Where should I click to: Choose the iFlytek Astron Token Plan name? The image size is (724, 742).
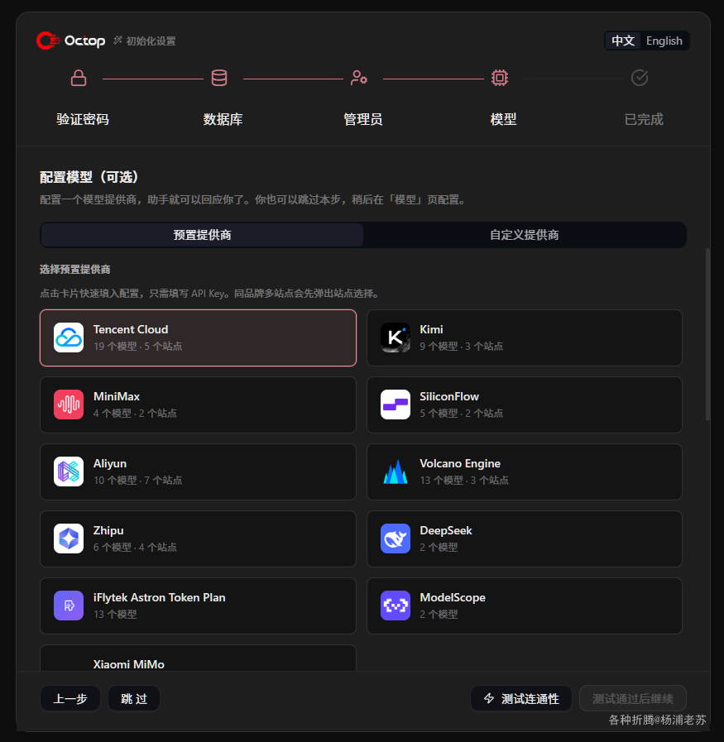160,598
